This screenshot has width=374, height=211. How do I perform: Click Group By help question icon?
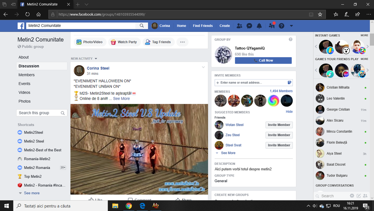[x=290, y=39]
